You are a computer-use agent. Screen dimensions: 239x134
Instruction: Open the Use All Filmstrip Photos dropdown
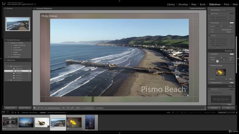(53, 108)
